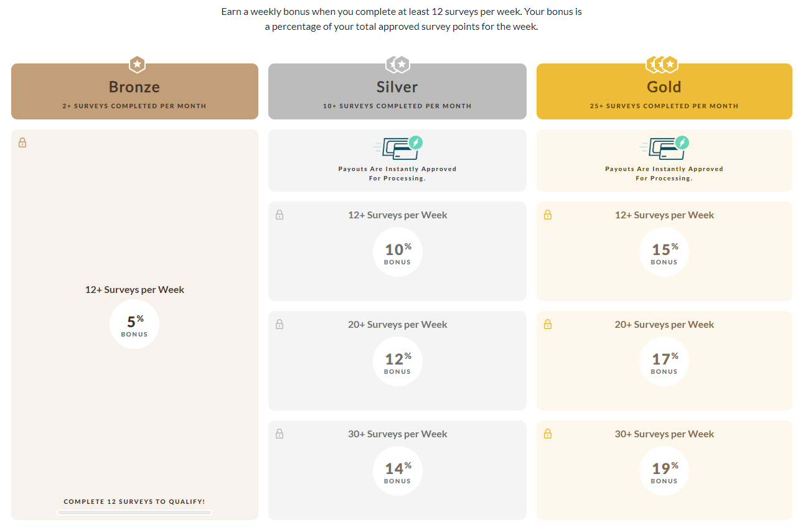803x530 pixels.
Task: Click the gold lock on 30+ surveys card
Action: tap(547, 434)
